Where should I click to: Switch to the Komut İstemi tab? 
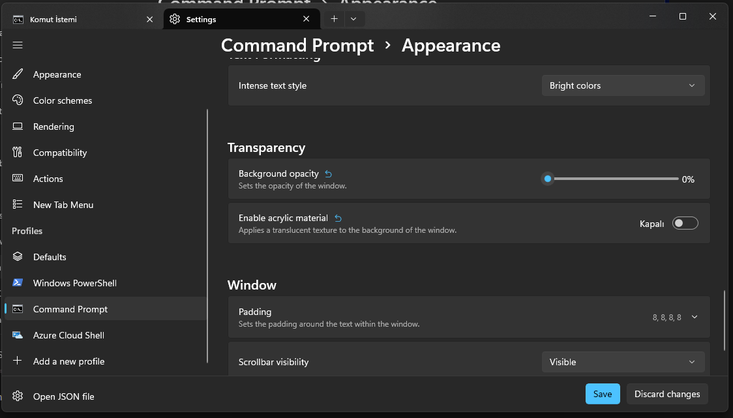click(83, 19)
